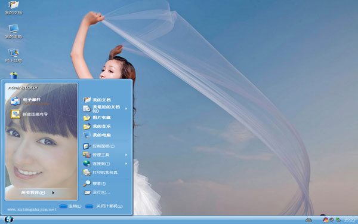
Task: Expand the 连接到(T) submenu
Action: click(x=105, y=164)
